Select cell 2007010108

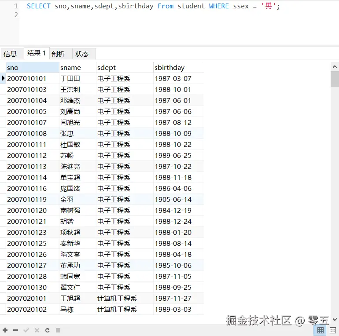pyautogui.click(x=33, y=133)
